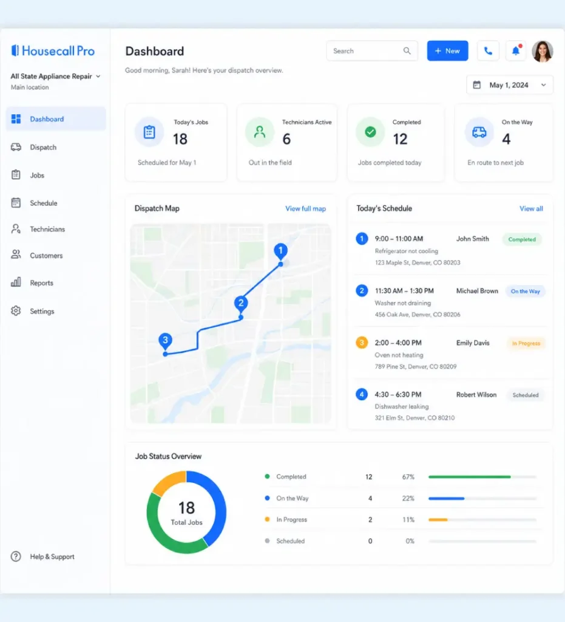This screenshot has width=565, height=622.
Task: Click address 321 Elm St, Denver
Action: [415, 418]
